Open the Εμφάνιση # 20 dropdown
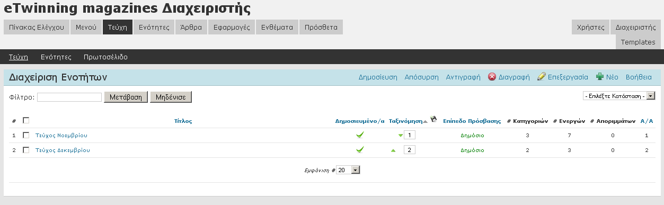 [x=348, y=170]
